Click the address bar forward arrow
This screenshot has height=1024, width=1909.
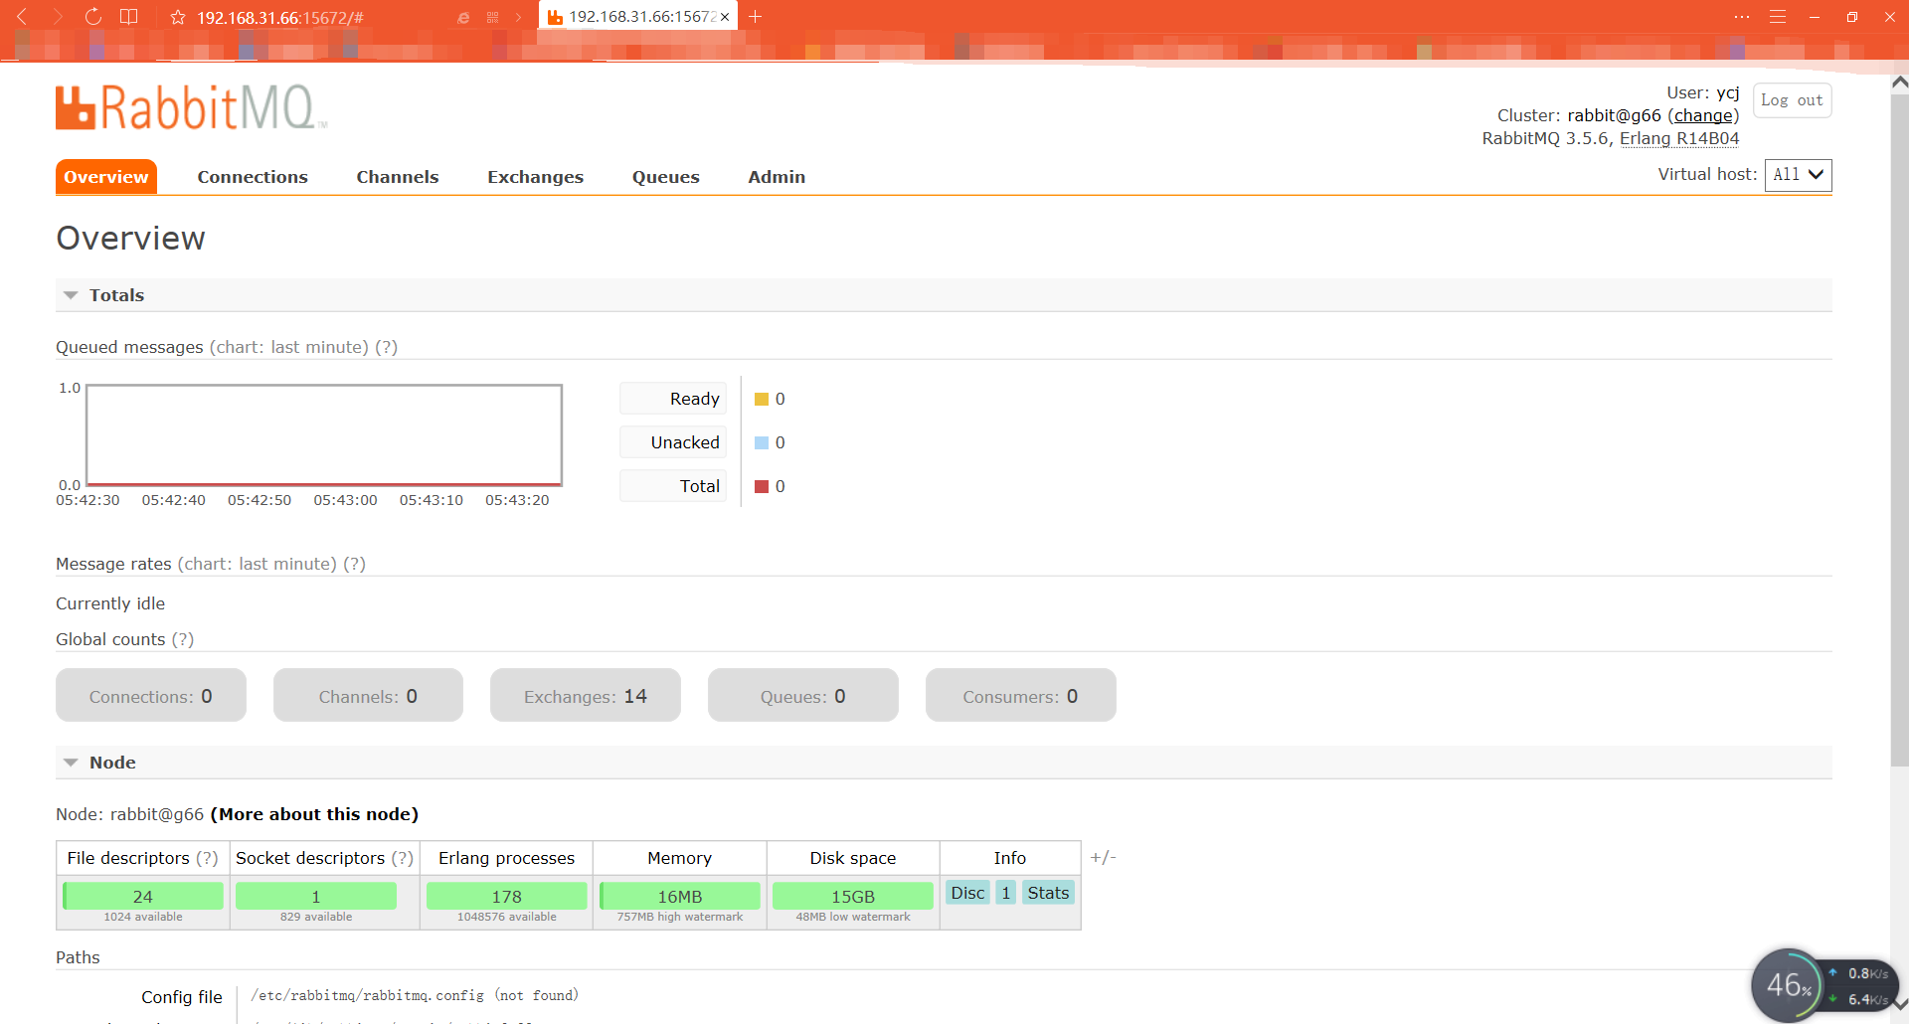[x=518, y=18]
